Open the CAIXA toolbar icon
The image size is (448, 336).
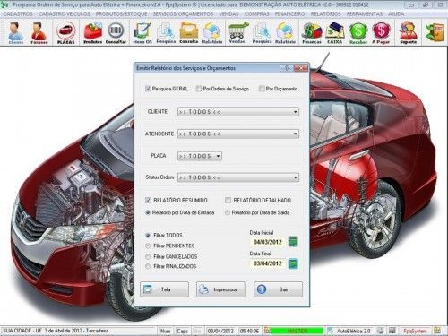point(334,33)
